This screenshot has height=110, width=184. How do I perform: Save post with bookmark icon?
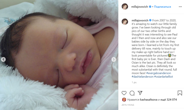[x=180, y=93]
